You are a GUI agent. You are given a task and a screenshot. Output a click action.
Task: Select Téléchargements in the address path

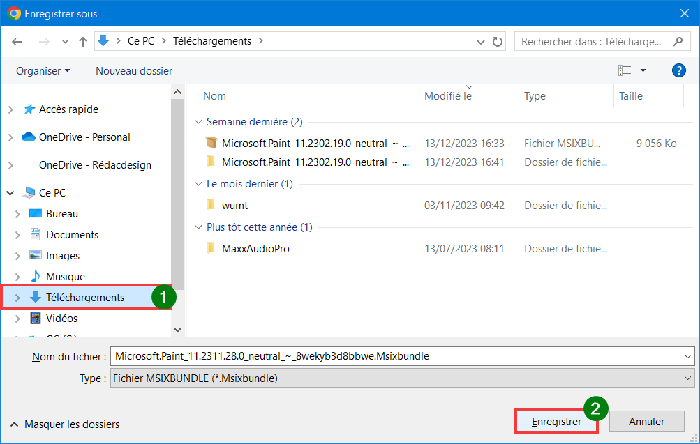[212, 41]
